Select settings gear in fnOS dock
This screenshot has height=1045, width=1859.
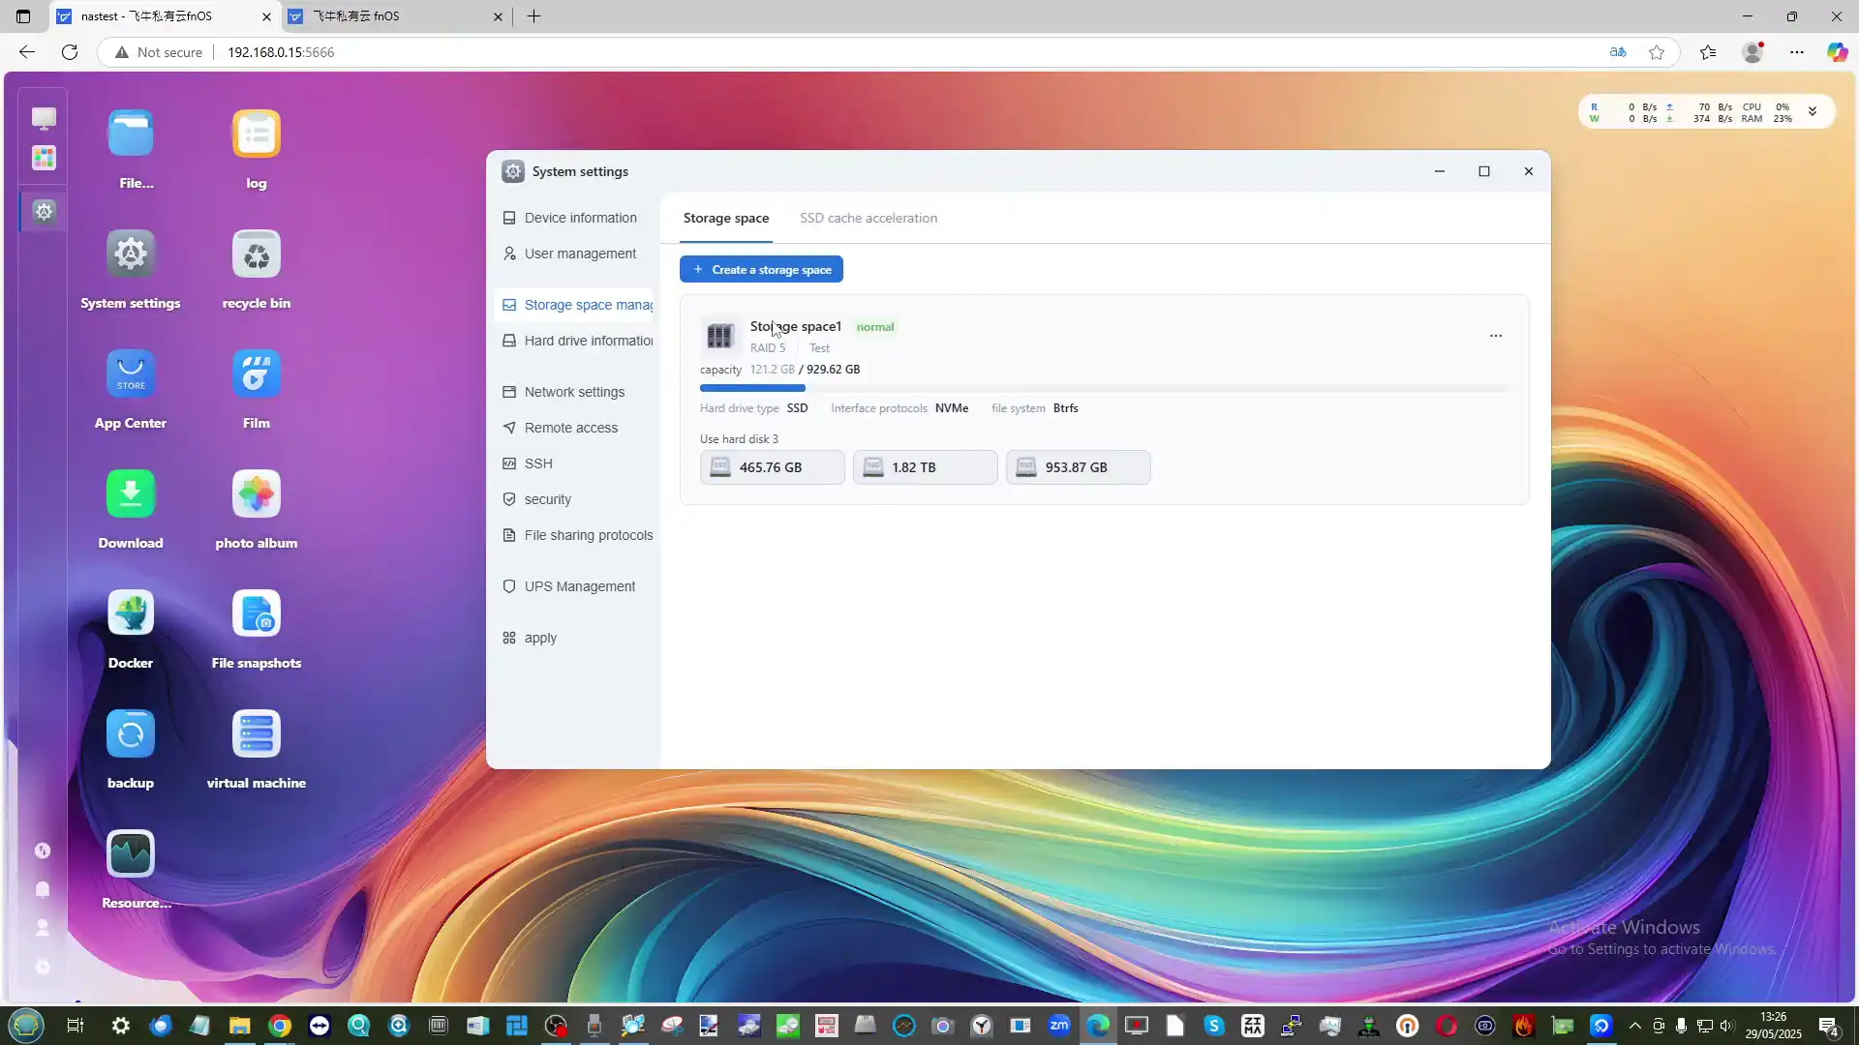[x=44, y=211]
